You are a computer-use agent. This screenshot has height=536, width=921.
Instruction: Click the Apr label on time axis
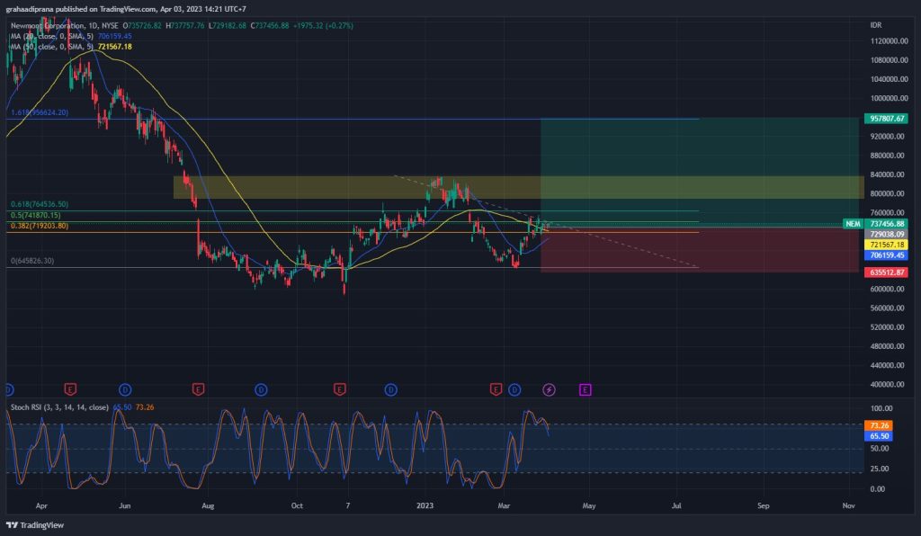(41, 505)
